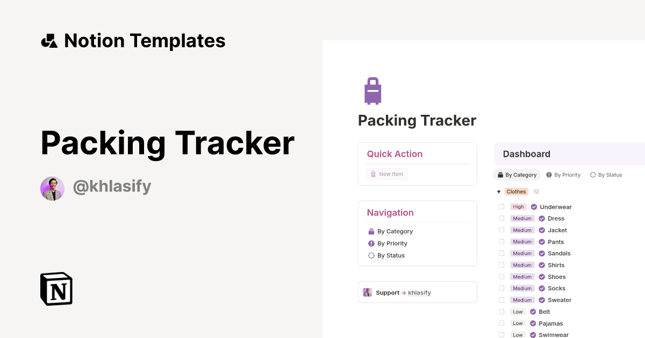The height and width of the screenshot is (338, 645).
Task: Open the High priority tag on Underwear
Action: click(x=518, y=207)
